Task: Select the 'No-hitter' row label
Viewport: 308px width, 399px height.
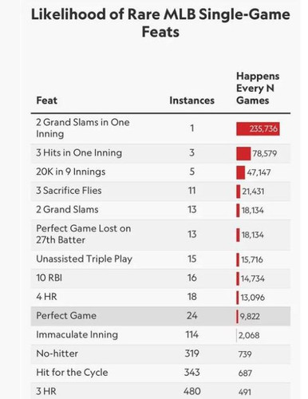Action: coord(57,354)
